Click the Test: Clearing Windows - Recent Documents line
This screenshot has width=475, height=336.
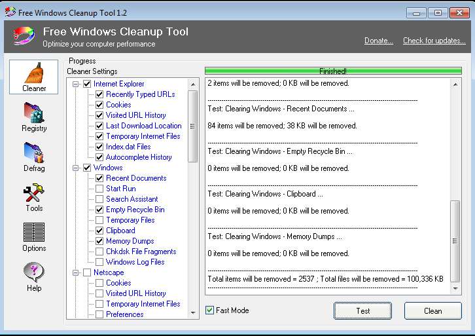281,109
